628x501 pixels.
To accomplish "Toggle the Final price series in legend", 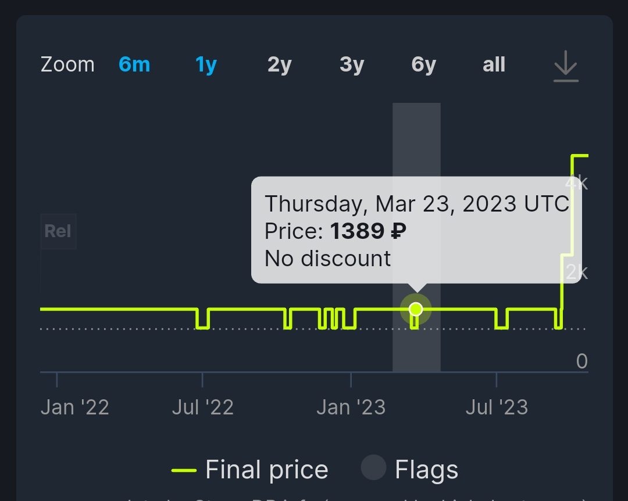I will 250,470.
